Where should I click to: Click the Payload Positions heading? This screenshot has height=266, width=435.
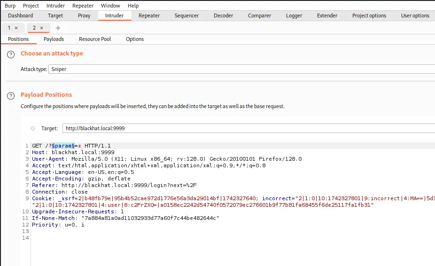coord(46,94)
